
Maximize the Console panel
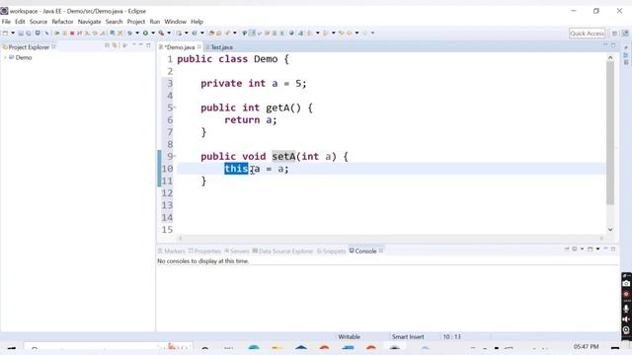tap(613, 249)
